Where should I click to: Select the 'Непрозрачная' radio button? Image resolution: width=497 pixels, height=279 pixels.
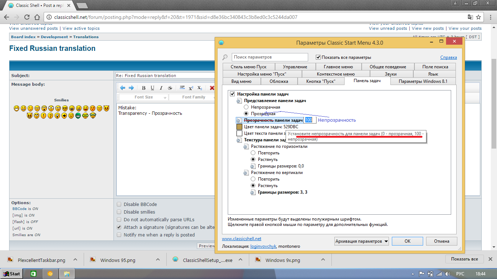click(246, 107)
